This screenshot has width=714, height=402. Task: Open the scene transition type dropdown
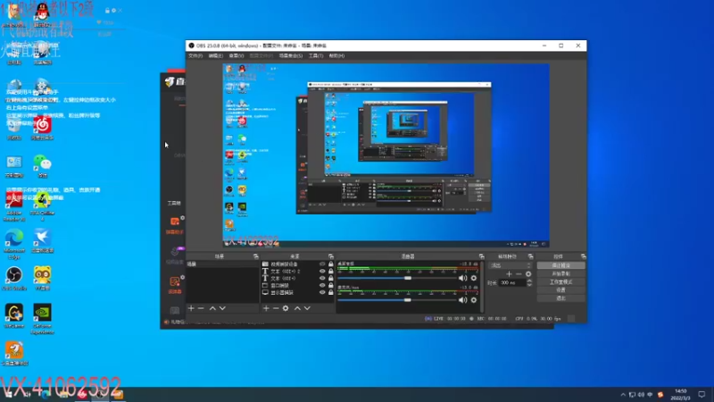[x=510, y=265]
